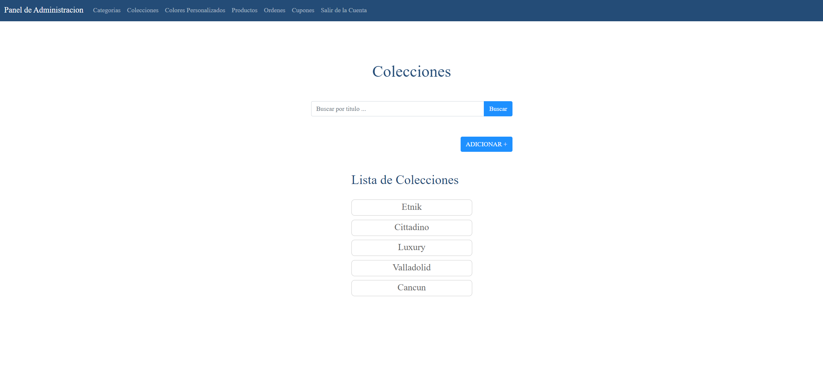Image resolution: width=823 pixels, height=379 pixels.
Task: Open the Etnik collection
Action: point(411,207)
